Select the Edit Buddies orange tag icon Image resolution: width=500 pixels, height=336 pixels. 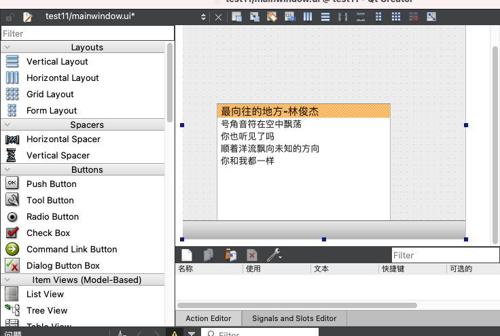(x=272, y=16)
